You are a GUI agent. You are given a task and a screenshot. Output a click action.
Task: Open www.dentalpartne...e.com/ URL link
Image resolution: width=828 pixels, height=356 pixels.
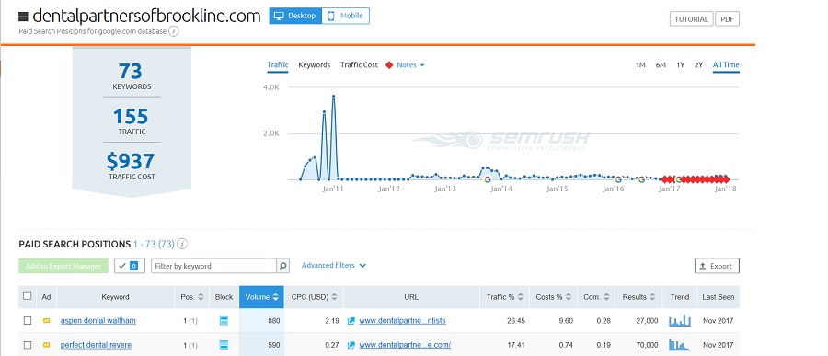405,345
